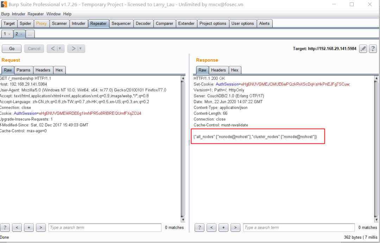Viewport: 380px width, 243px height.
Task: Show request Hex view
Action: 59,70
